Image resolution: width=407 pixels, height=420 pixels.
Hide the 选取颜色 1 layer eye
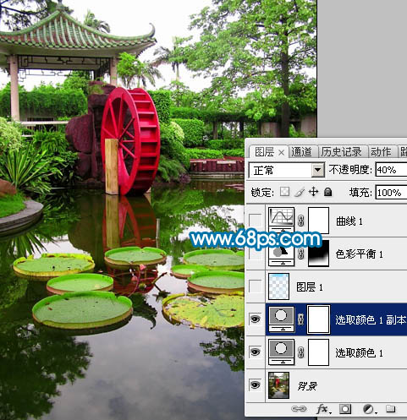tap(256, 352)
